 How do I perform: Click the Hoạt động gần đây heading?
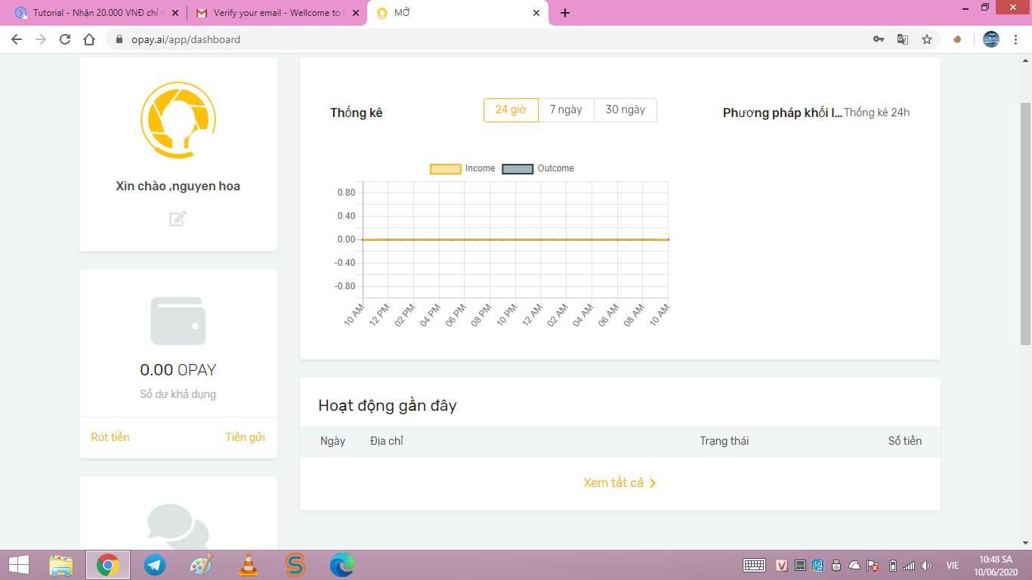tap(388, 406)
